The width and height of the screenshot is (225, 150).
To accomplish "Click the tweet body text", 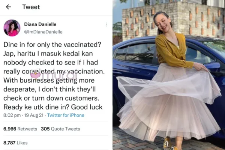I will [54, 76].
